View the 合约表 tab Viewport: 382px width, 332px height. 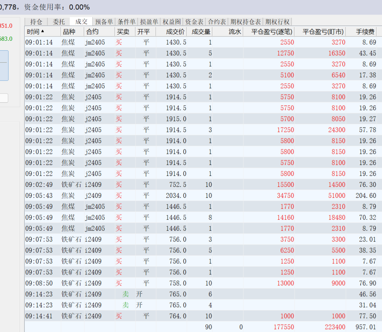[216, 21]
